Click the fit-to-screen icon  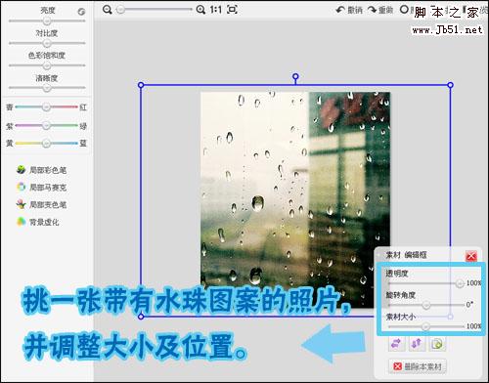pos(232,10)
